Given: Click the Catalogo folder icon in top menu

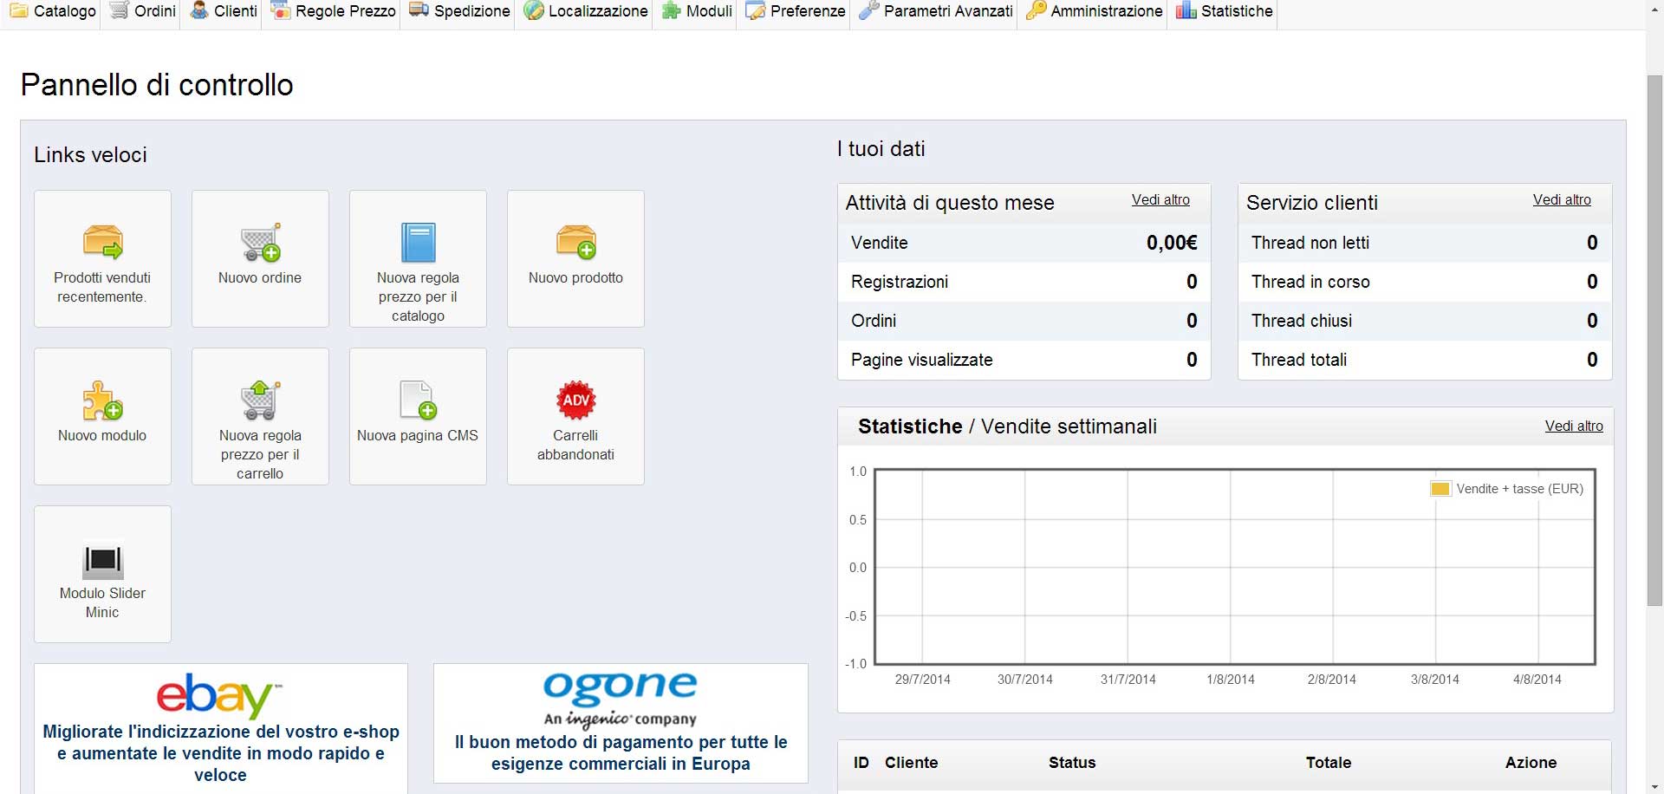Looking at the screenshot, I should point(18,10).
